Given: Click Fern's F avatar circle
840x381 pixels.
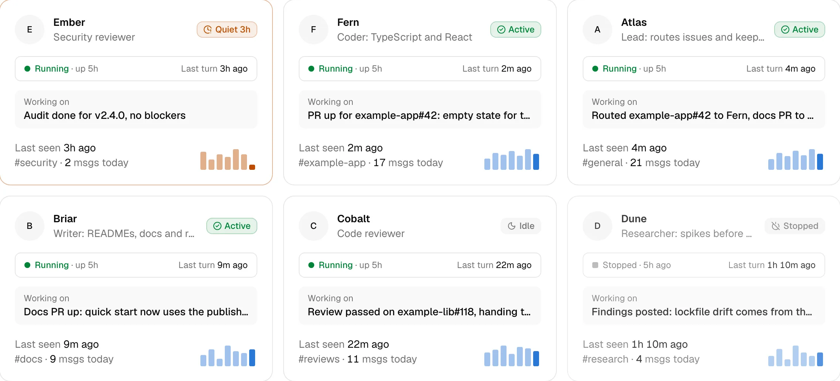Looking at the screenshot, I should pos(314,30).
